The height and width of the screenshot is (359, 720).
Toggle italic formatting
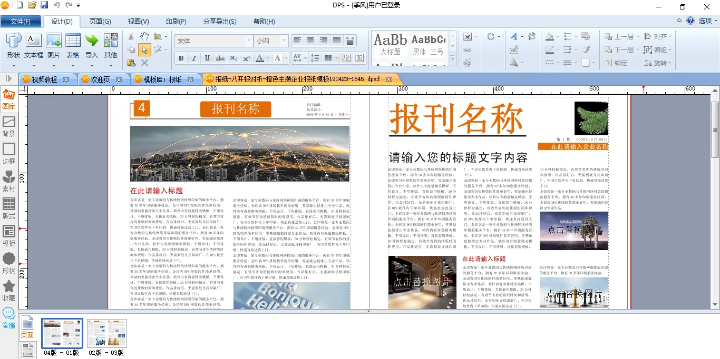coord(194,58)
